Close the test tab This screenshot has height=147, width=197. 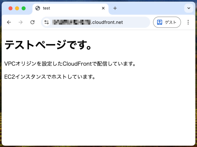103,8
